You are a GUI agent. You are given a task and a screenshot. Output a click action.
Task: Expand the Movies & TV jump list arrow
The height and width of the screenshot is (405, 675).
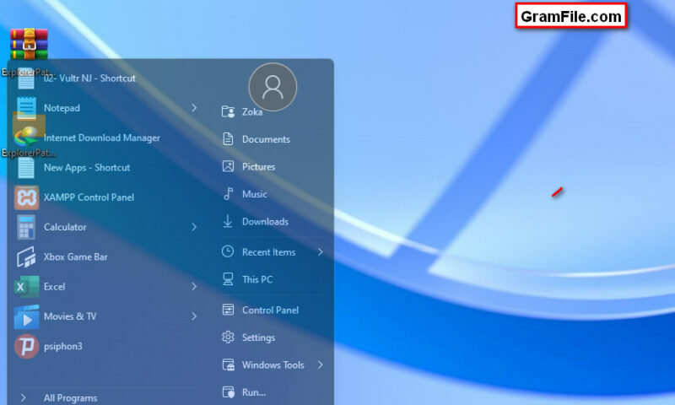click(194, 316)
